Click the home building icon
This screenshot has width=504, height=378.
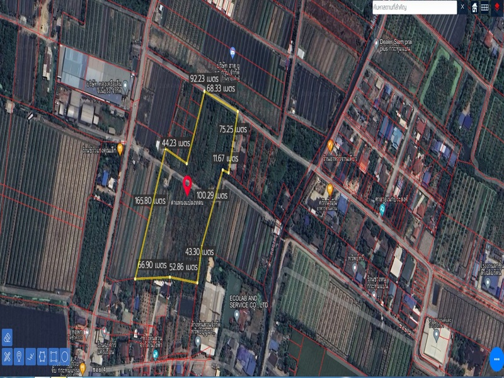(x=473, y=7)
